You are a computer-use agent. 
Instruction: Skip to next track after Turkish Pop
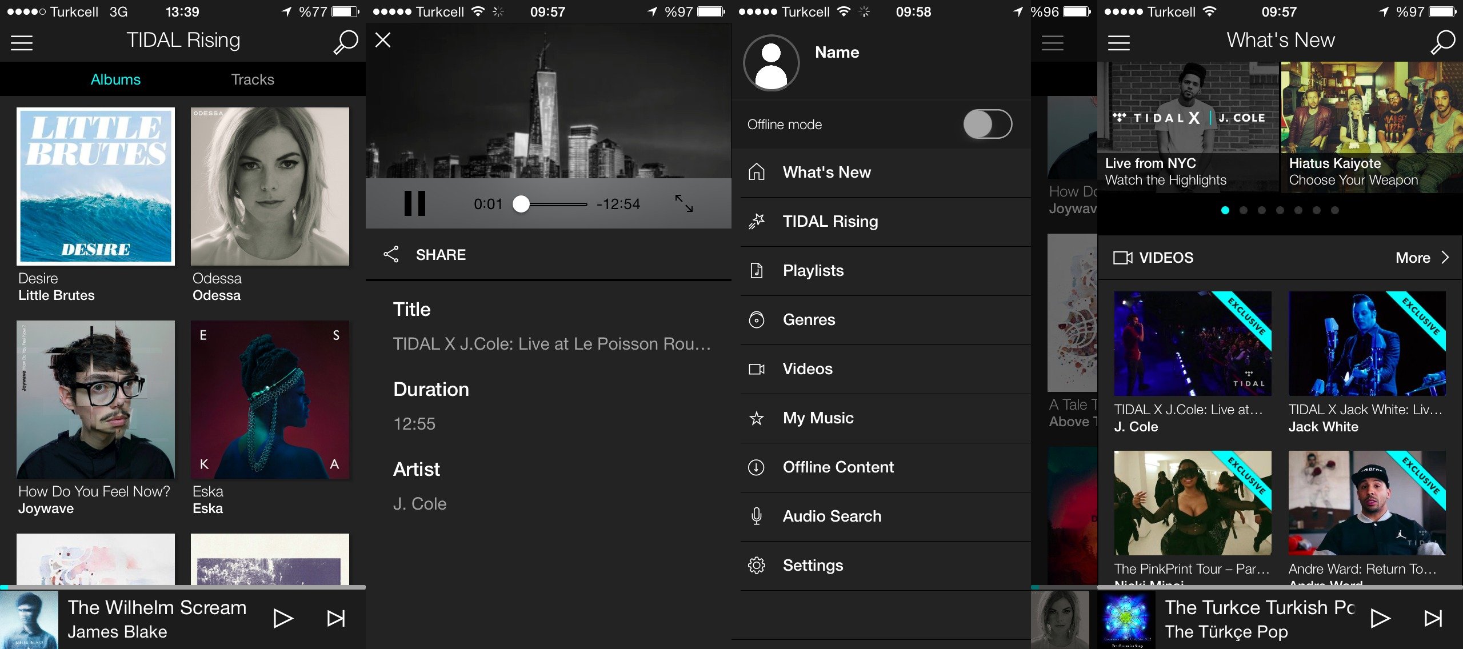[x=1432, y=618]
